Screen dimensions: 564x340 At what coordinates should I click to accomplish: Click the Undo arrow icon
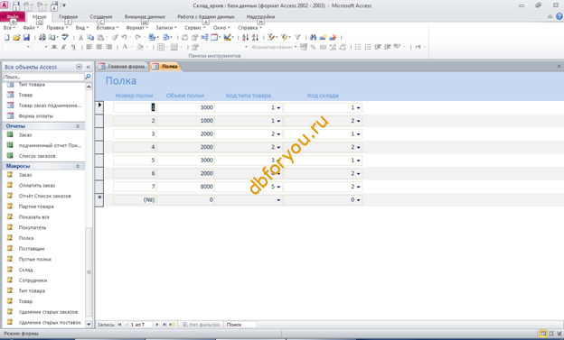click(124, 37)
